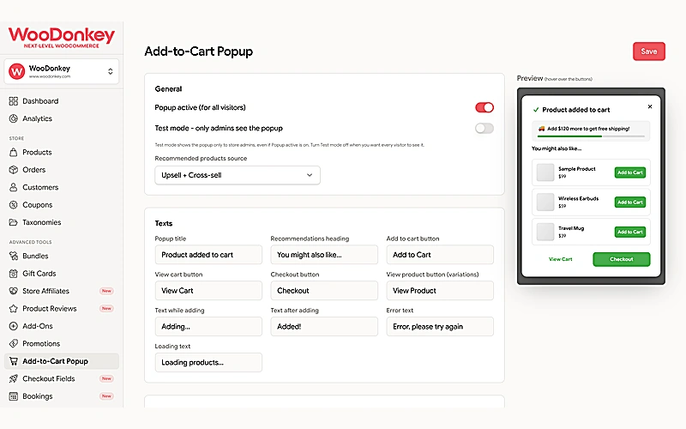Click the Dashboard grid icon
This screenshot has width=686, height=429.
pyautogui.click(x=14, y=101)
